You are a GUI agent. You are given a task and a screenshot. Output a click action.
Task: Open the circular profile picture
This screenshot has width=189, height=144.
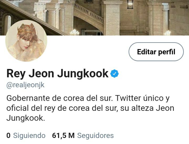26,41
